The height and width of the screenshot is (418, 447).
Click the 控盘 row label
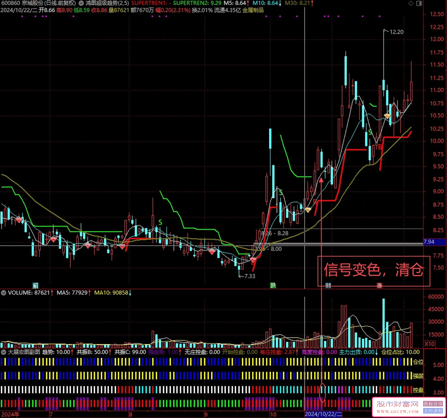[418, 390]
